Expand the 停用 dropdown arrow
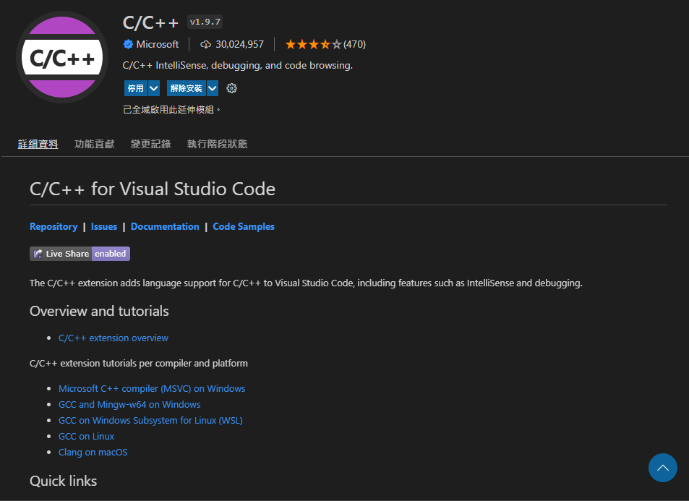 click(x=154, y=88)
